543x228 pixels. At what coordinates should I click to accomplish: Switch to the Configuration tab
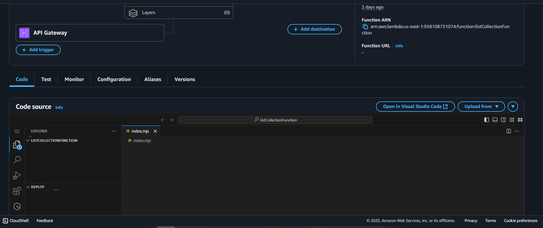pos(114,79)
